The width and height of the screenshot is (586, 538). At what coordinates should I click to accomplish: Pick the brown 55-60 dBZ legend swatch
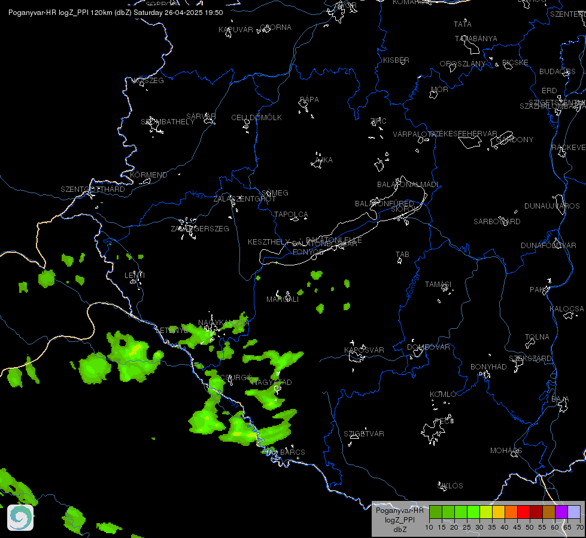pyautogui.click(x=549, y=512)
